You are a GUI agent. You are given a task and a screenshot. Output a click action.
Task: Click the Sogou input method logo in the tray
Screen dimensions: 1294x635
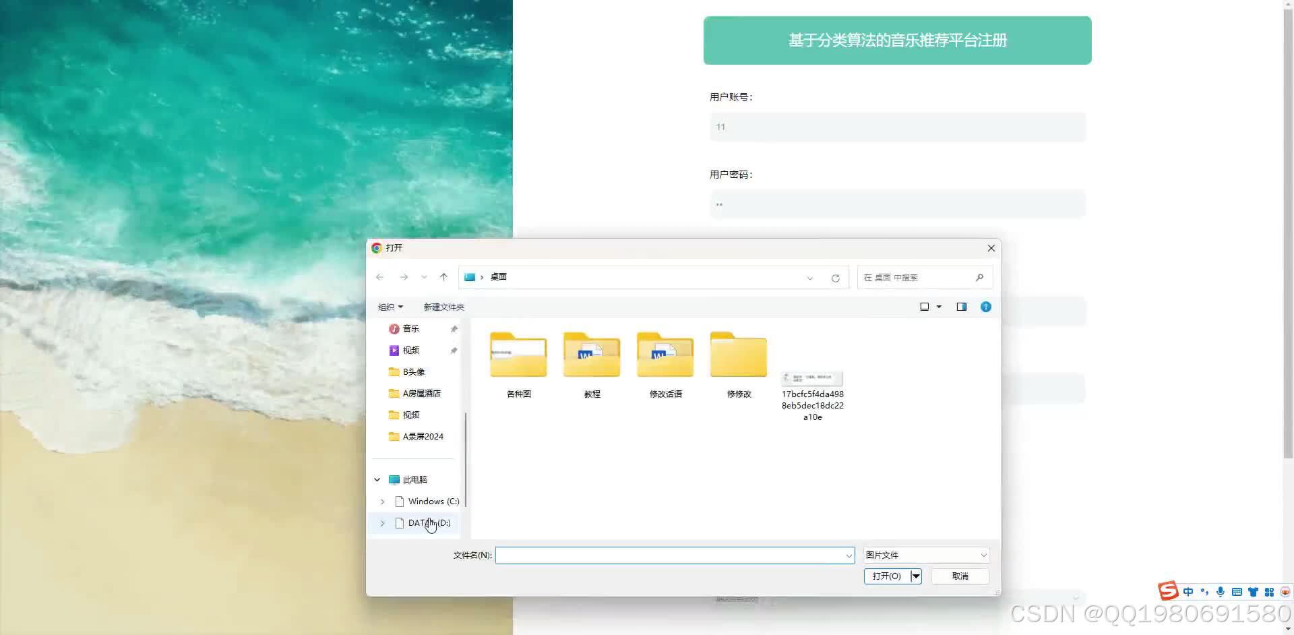(x=1168, y=591)
